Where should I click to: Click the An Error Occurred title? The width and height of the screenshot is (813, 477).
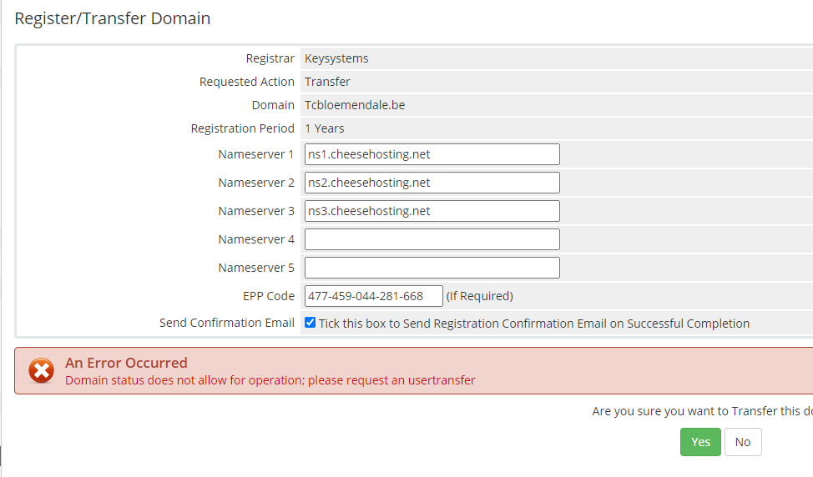tap(126, 363)
